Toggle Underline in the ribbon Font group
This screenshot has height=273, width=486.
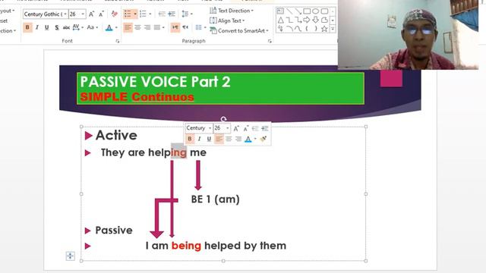47,27
